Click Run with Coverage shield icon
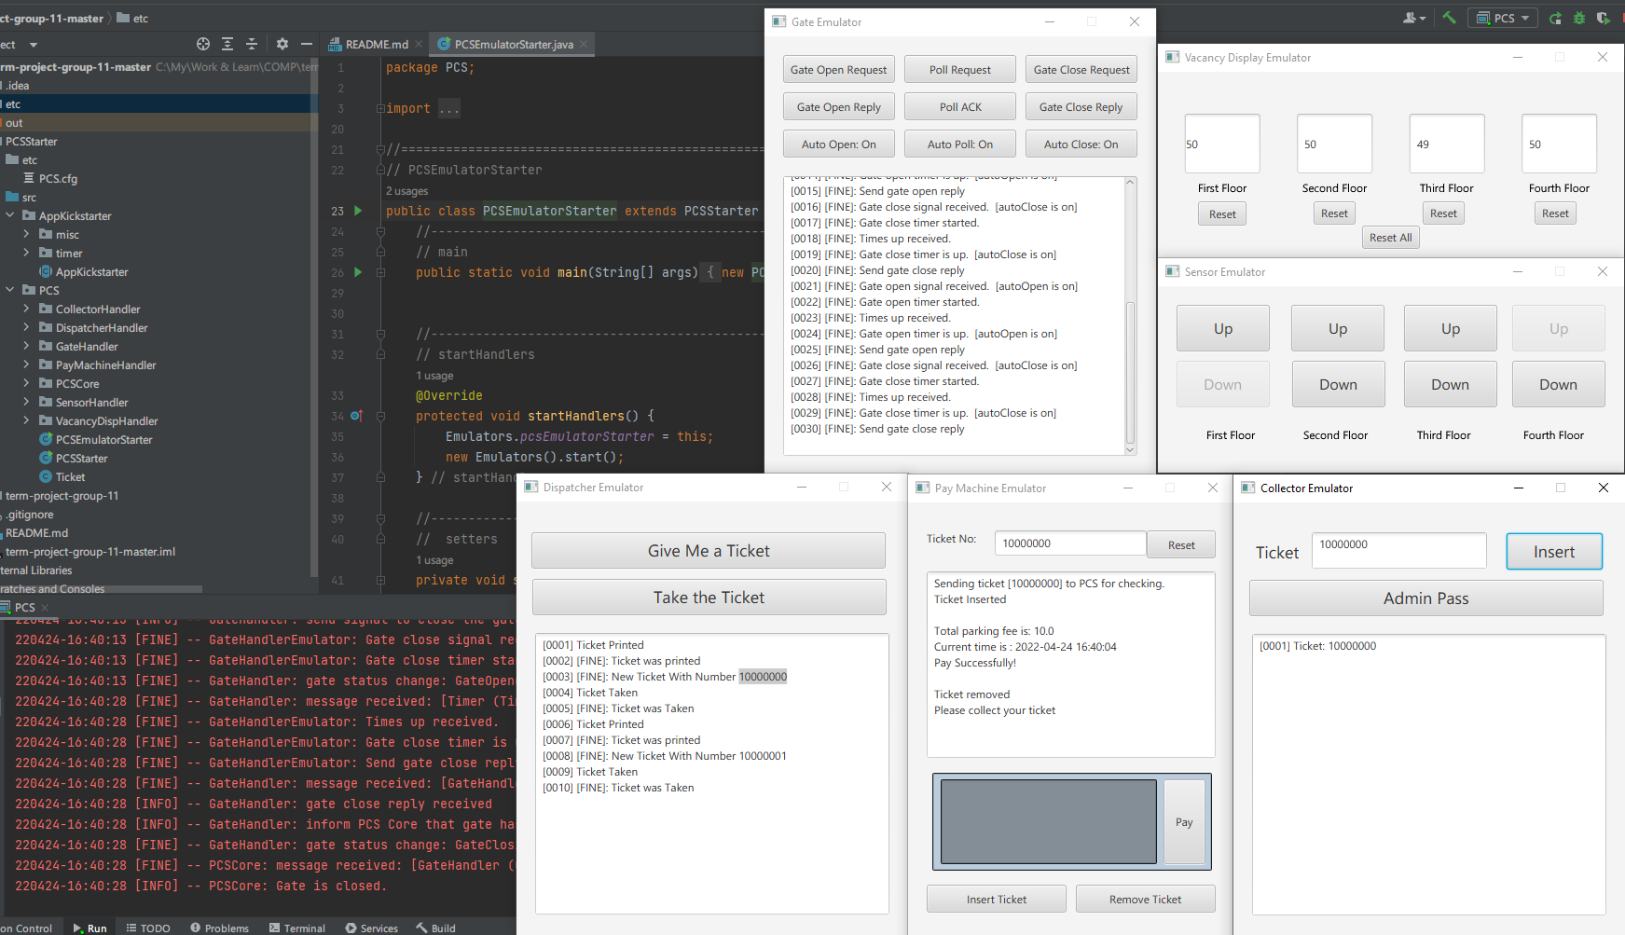The image size is (1625, 935). pos(1604,18)
